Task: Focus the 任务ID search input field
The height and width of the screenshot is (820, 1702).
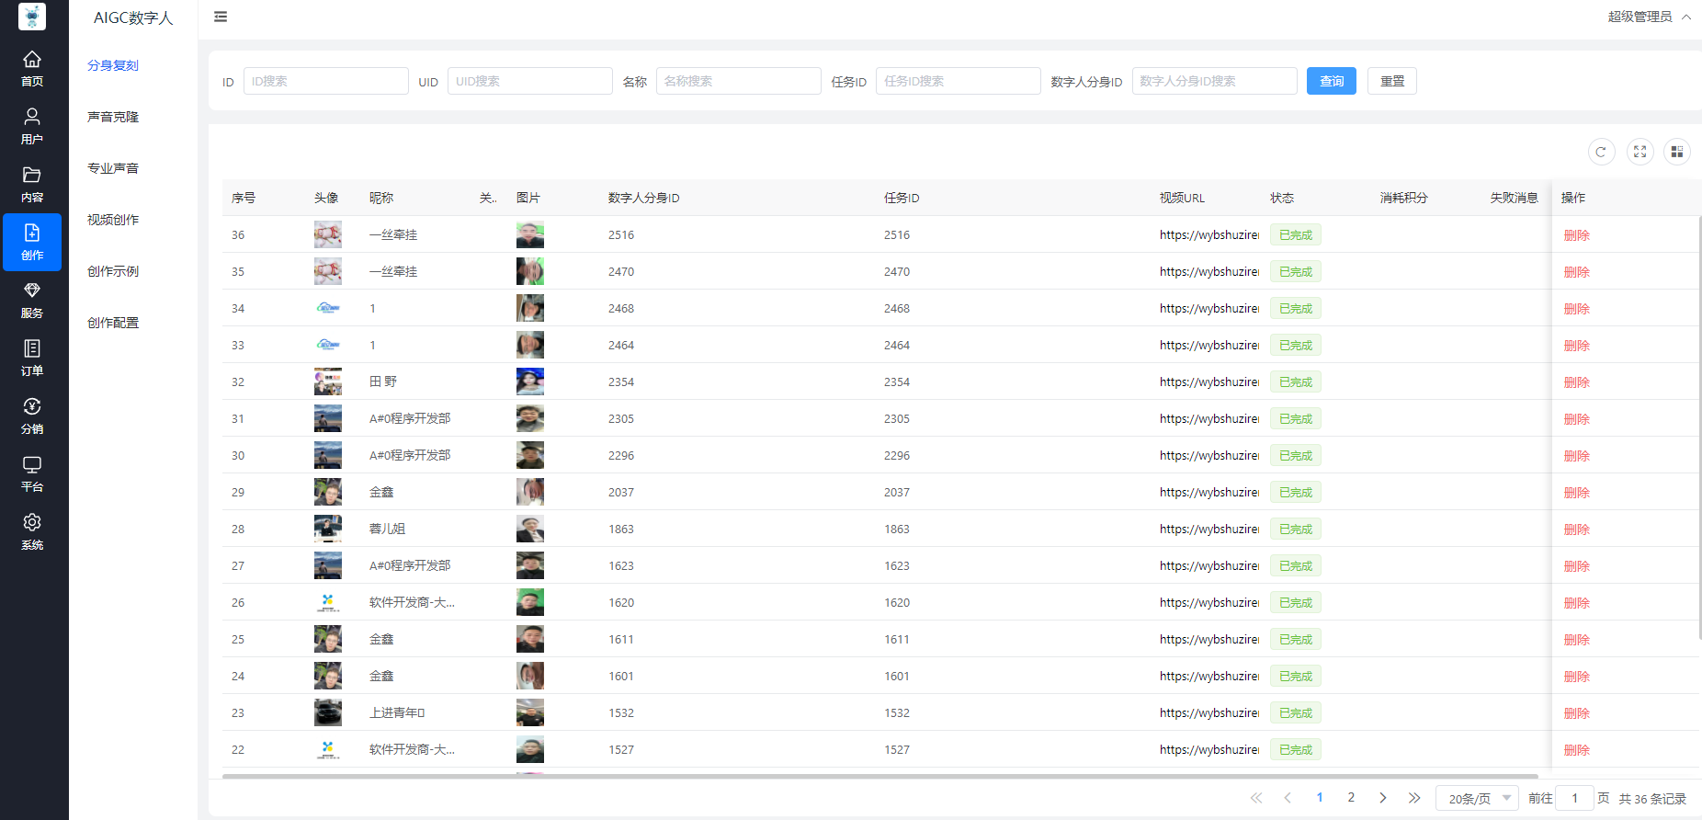Action: point(958,81)
